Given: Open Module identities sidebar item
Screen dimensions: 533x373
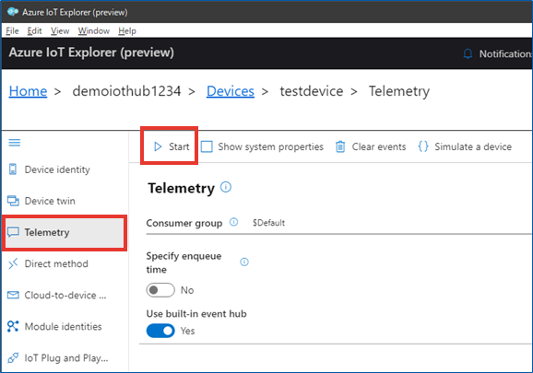Looking at the screenshot, I should pos(64,327).
